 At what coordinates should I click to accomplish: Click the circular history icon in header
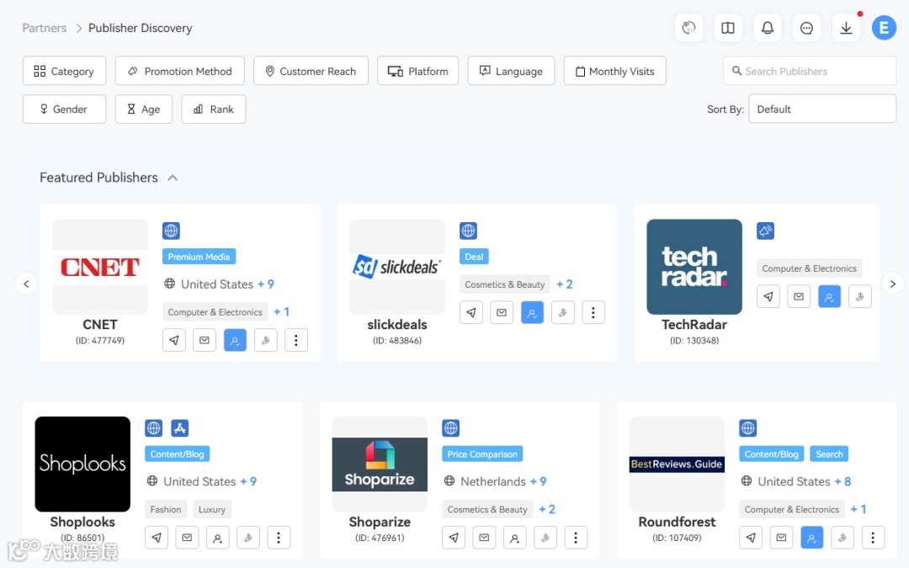coord(688,28)
